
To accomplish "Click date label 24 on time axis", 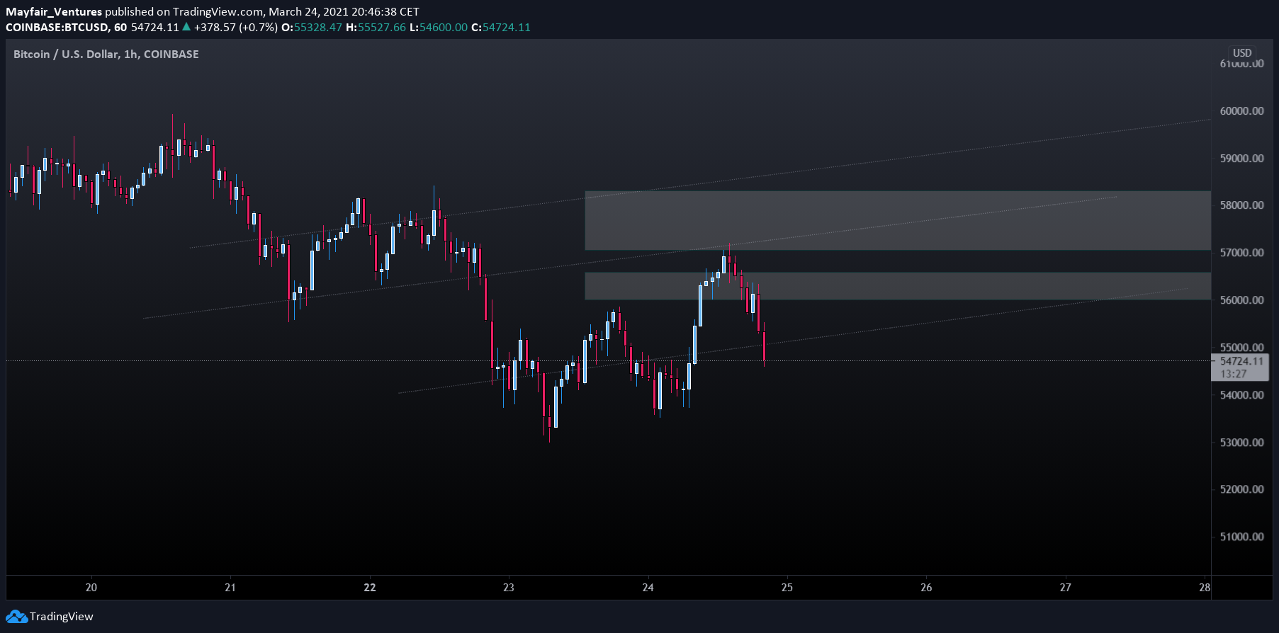I will click(648, 588).
